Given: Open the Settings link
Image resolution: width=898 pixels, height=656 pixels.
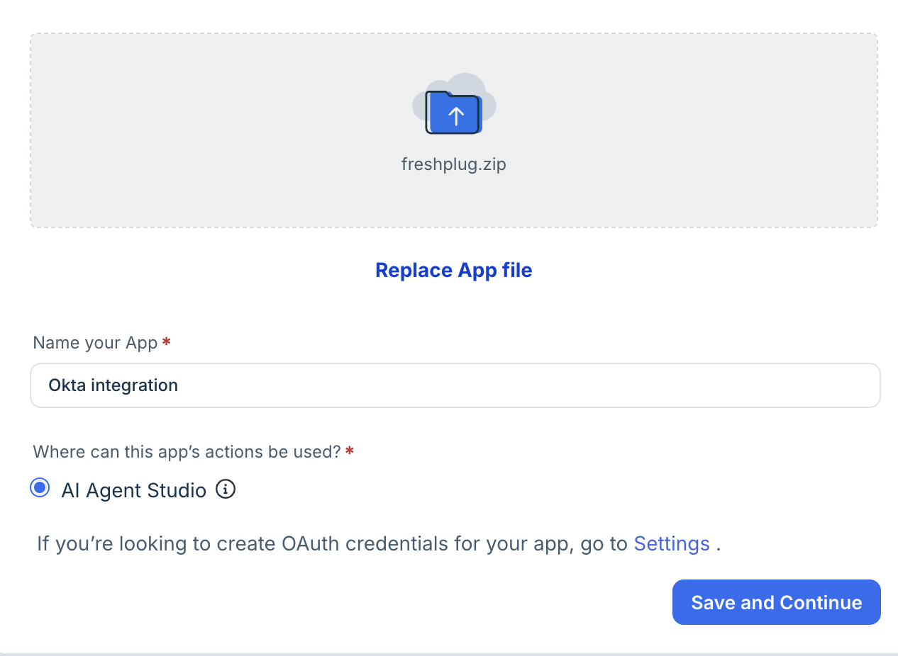Looking at the screenshot, I should 672,544.
